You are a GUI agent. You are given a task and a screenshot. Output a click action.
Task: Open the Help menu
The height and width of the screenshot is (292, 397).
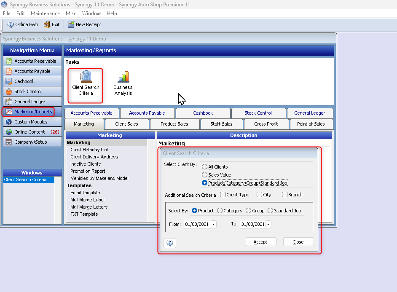pyautogui.click(x=112, y=13)
